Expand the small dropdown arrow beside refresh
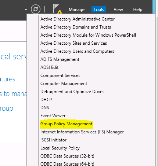The image size is (158, 166). click(26, 10)
